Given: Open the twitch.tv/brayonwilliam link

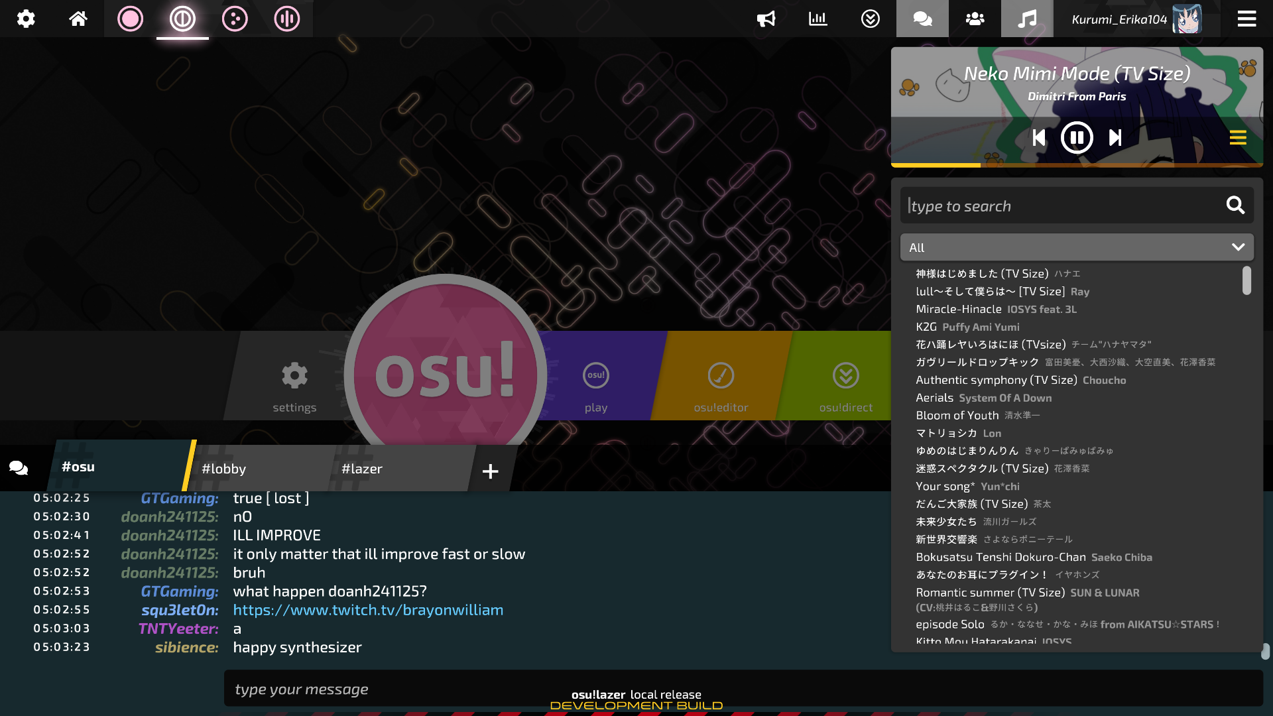Looking at the screenshot, I should click(368, 610).
